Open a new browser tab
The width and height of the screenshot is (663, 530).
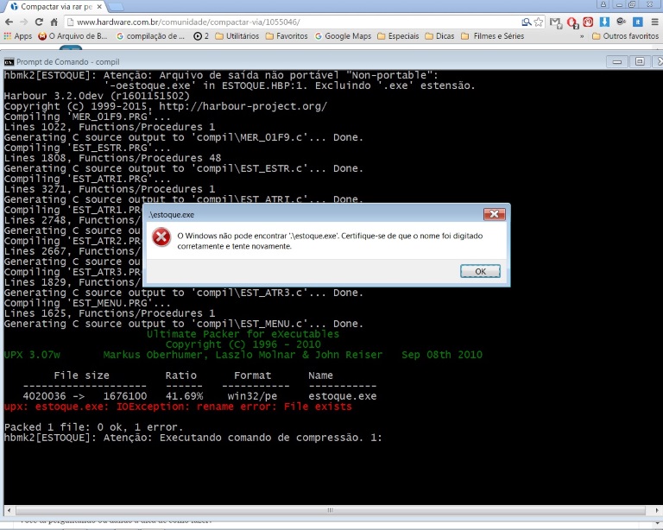click(116, 7)
